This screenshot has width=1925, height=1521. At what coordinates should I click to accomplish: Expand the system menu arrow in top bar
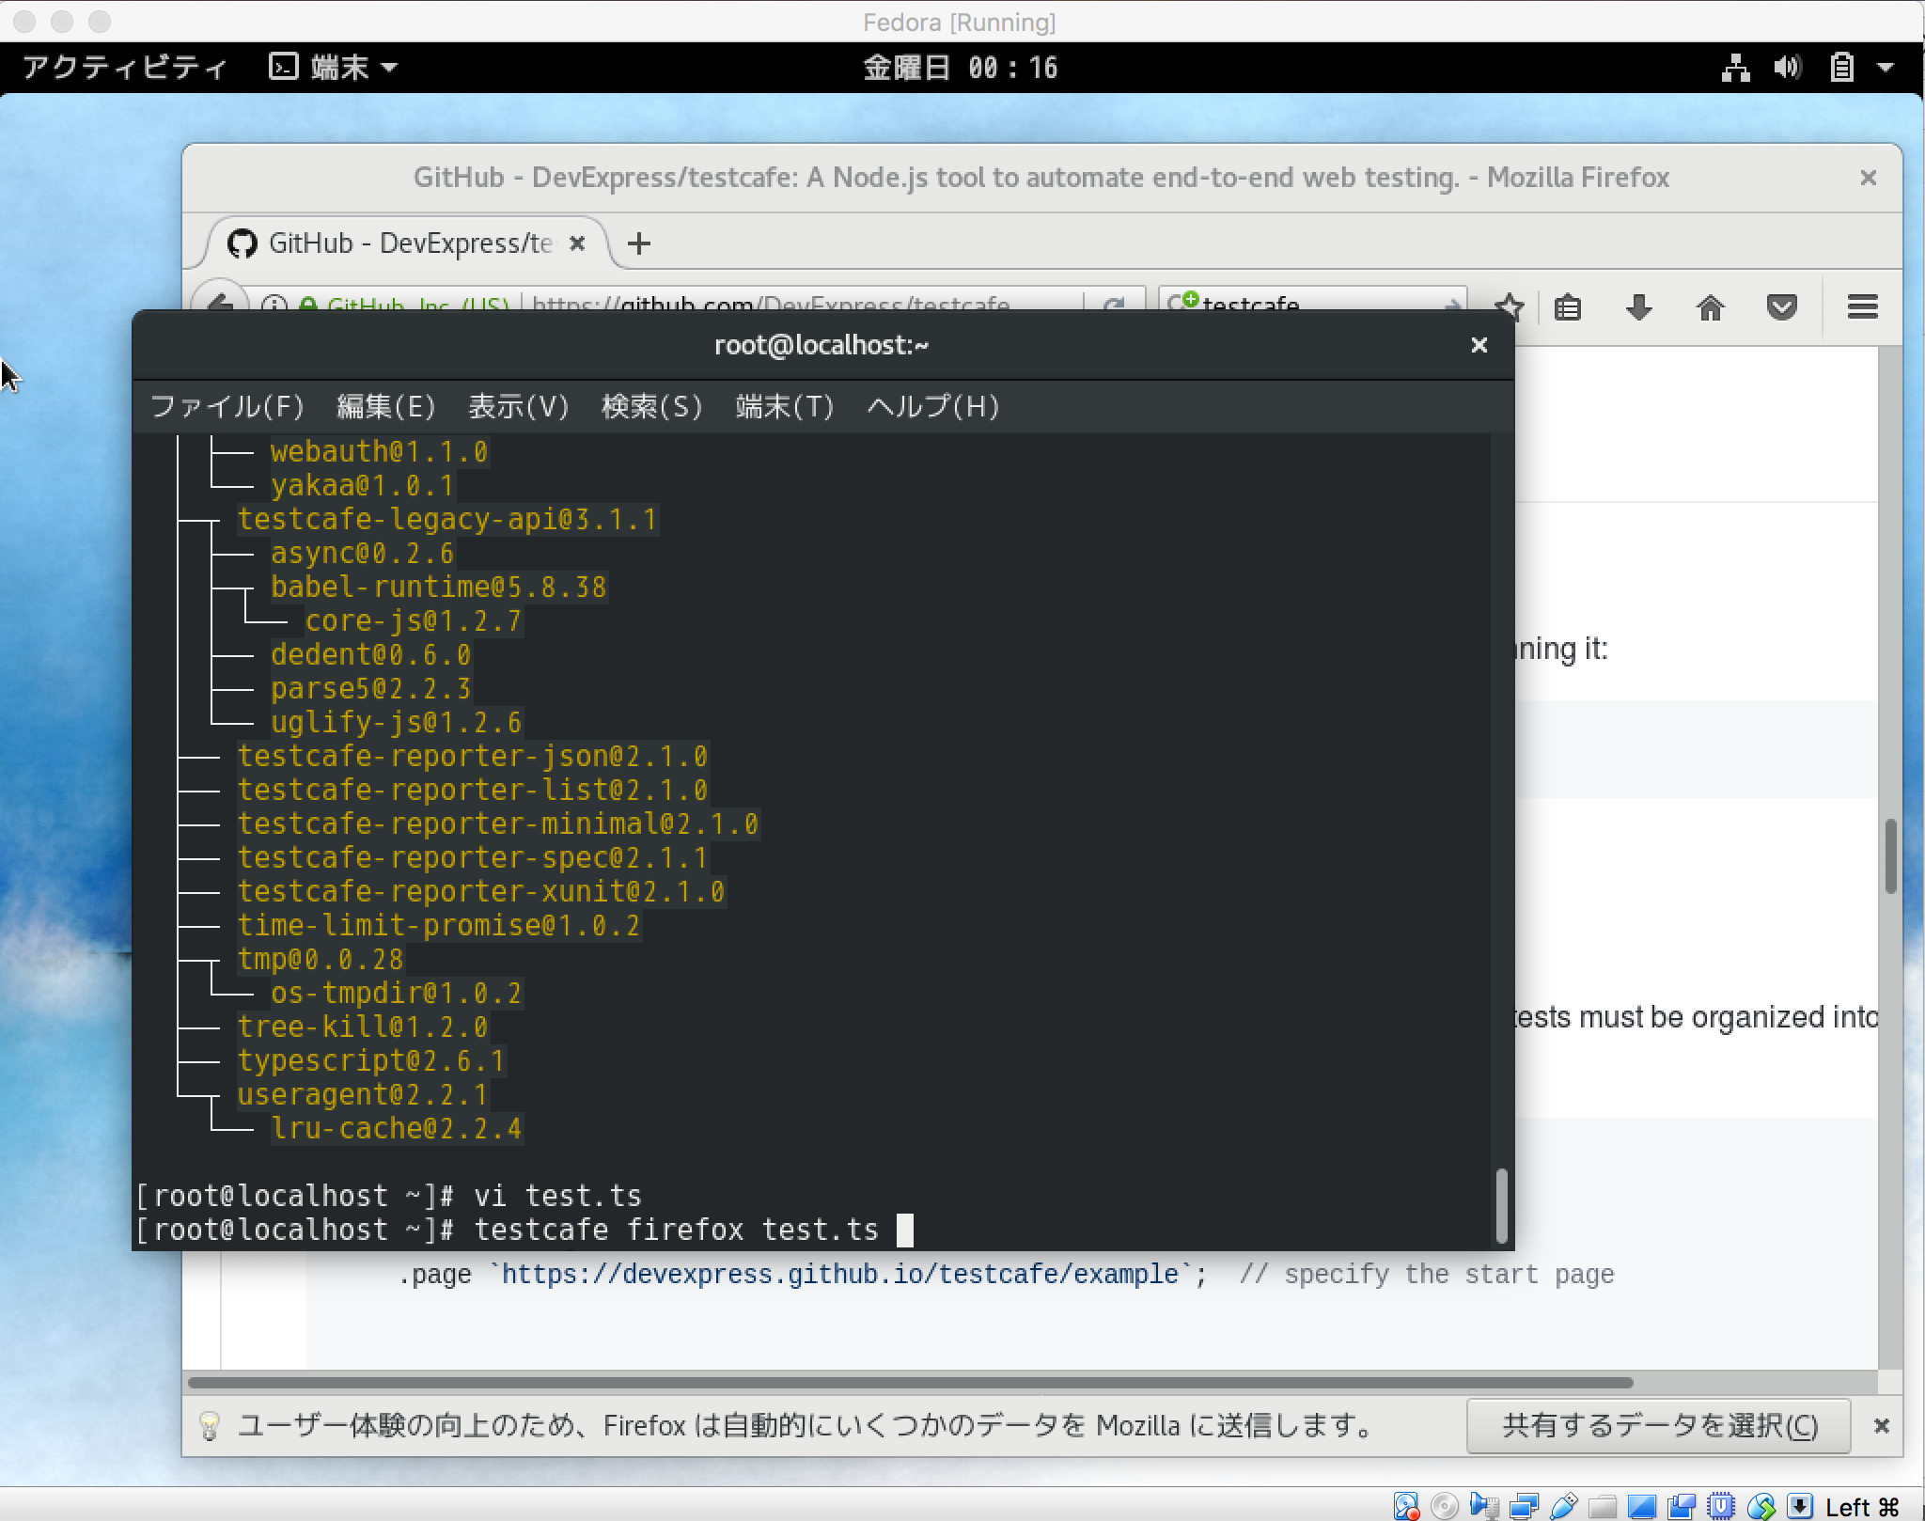(x=1886, y=68)
